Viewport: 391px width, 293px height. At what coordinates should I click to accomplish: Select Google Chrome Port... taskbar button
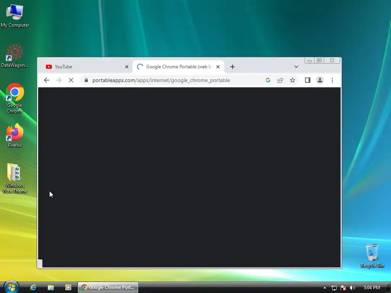click(108, 287)
